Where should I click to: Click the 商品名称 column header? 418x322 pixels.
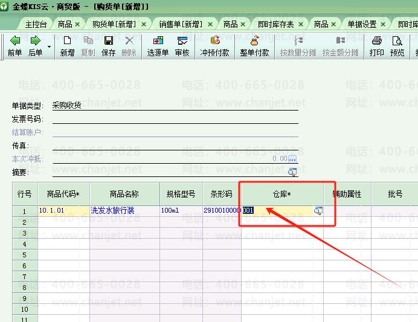(124, 194)
